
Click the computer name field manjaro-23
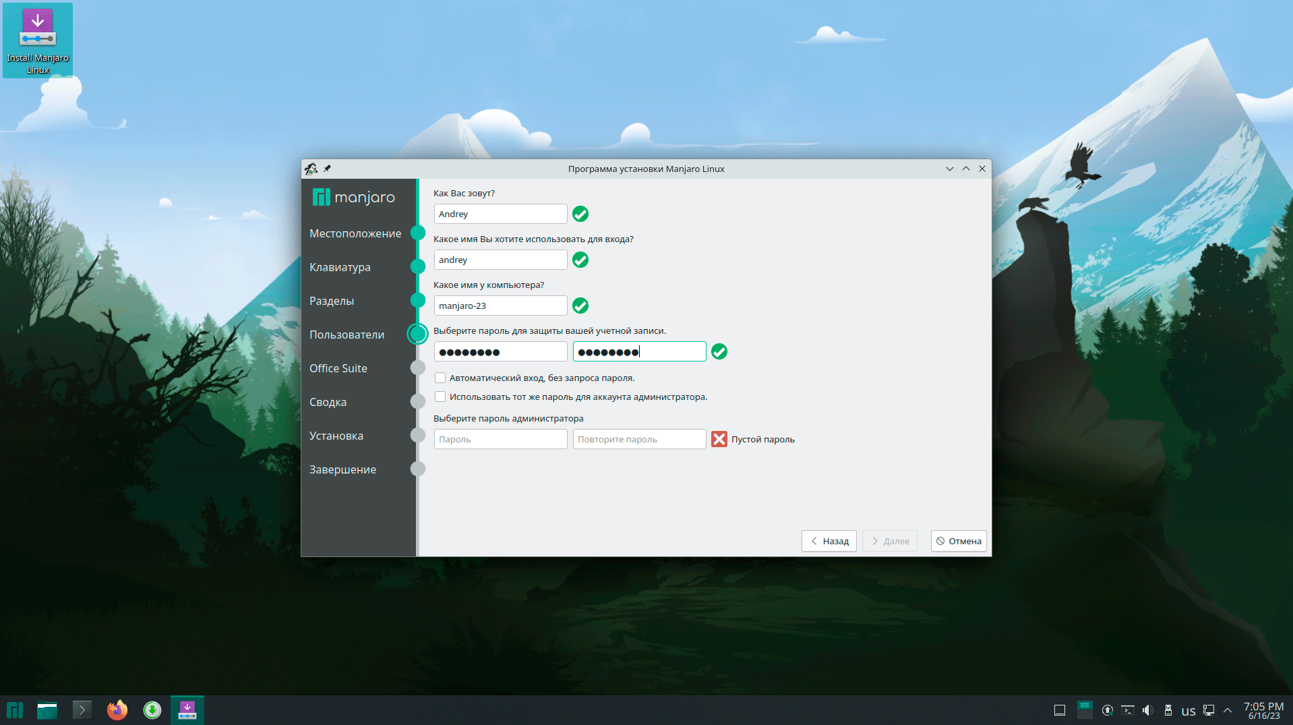click(x=500, y=306)
